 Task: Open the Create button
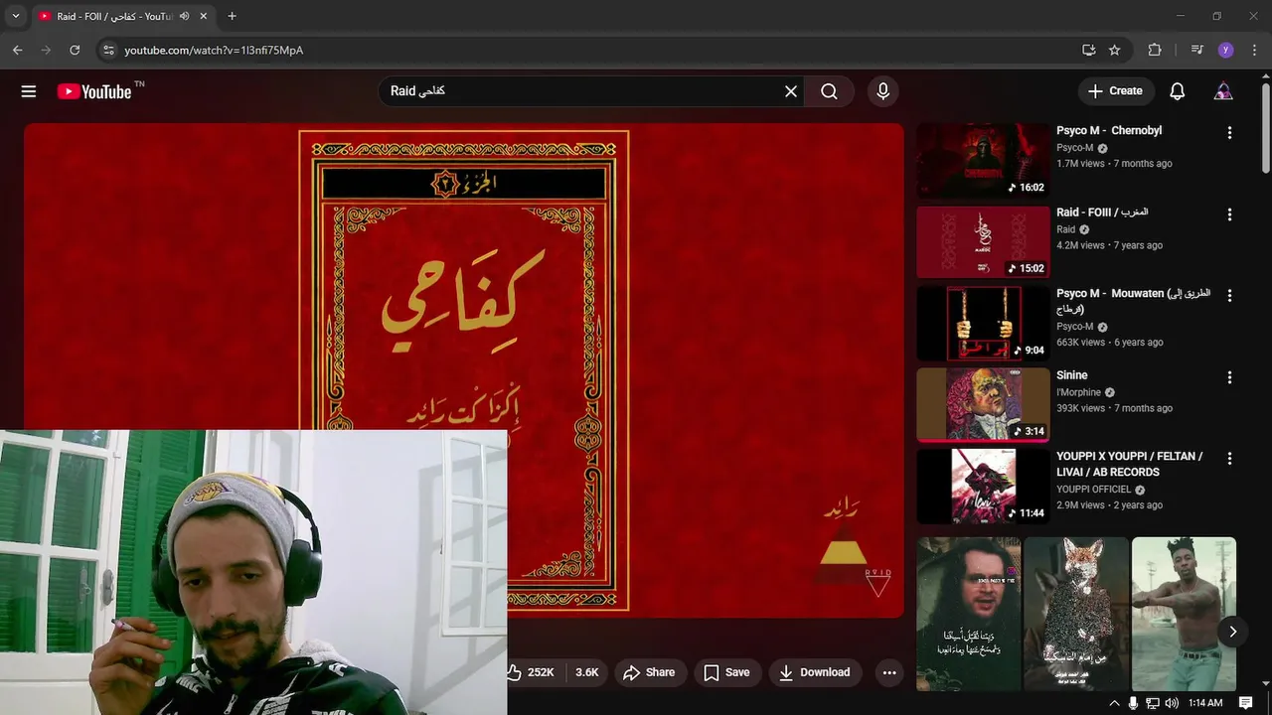pos(1116,90)
